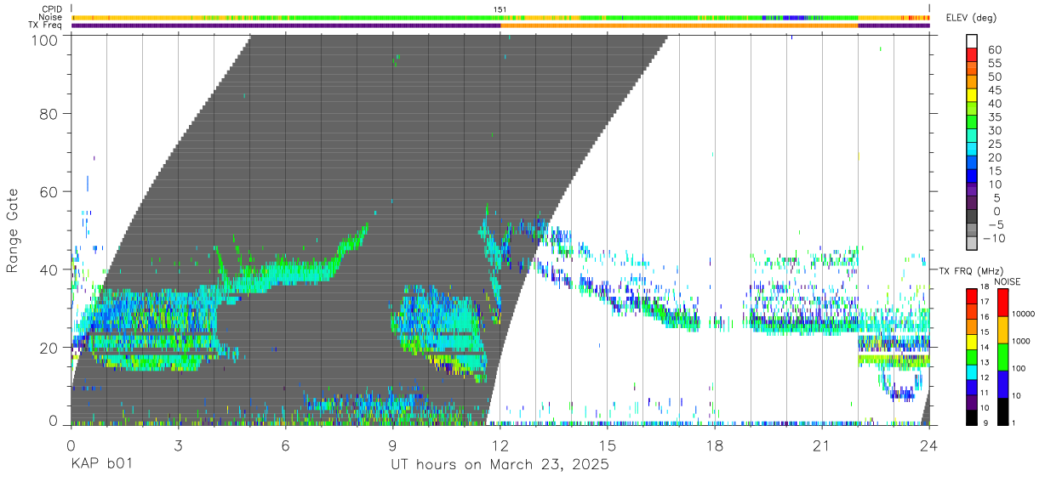1045x482 pixels.
Task: Click the dark gray -5 to 0 elevation band
Action: (x=972, y=218)
